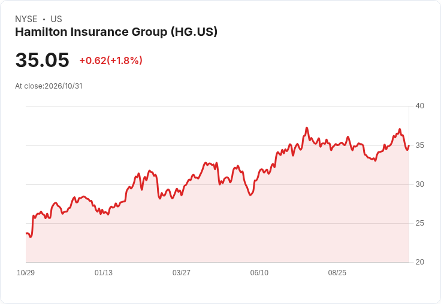Click the 06/10 x-axis date label
Viewport: 441px width, 304px height.
point(259,273)
